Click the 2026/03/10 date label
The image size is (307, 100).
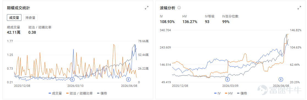click(75, 85)
